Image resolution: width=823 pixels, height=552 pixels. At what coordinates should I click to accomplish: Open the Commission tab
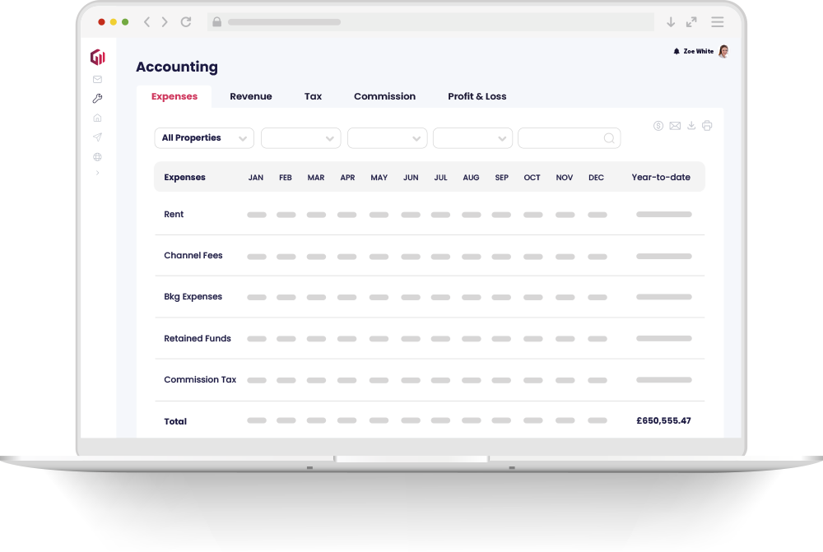[384, 96]
